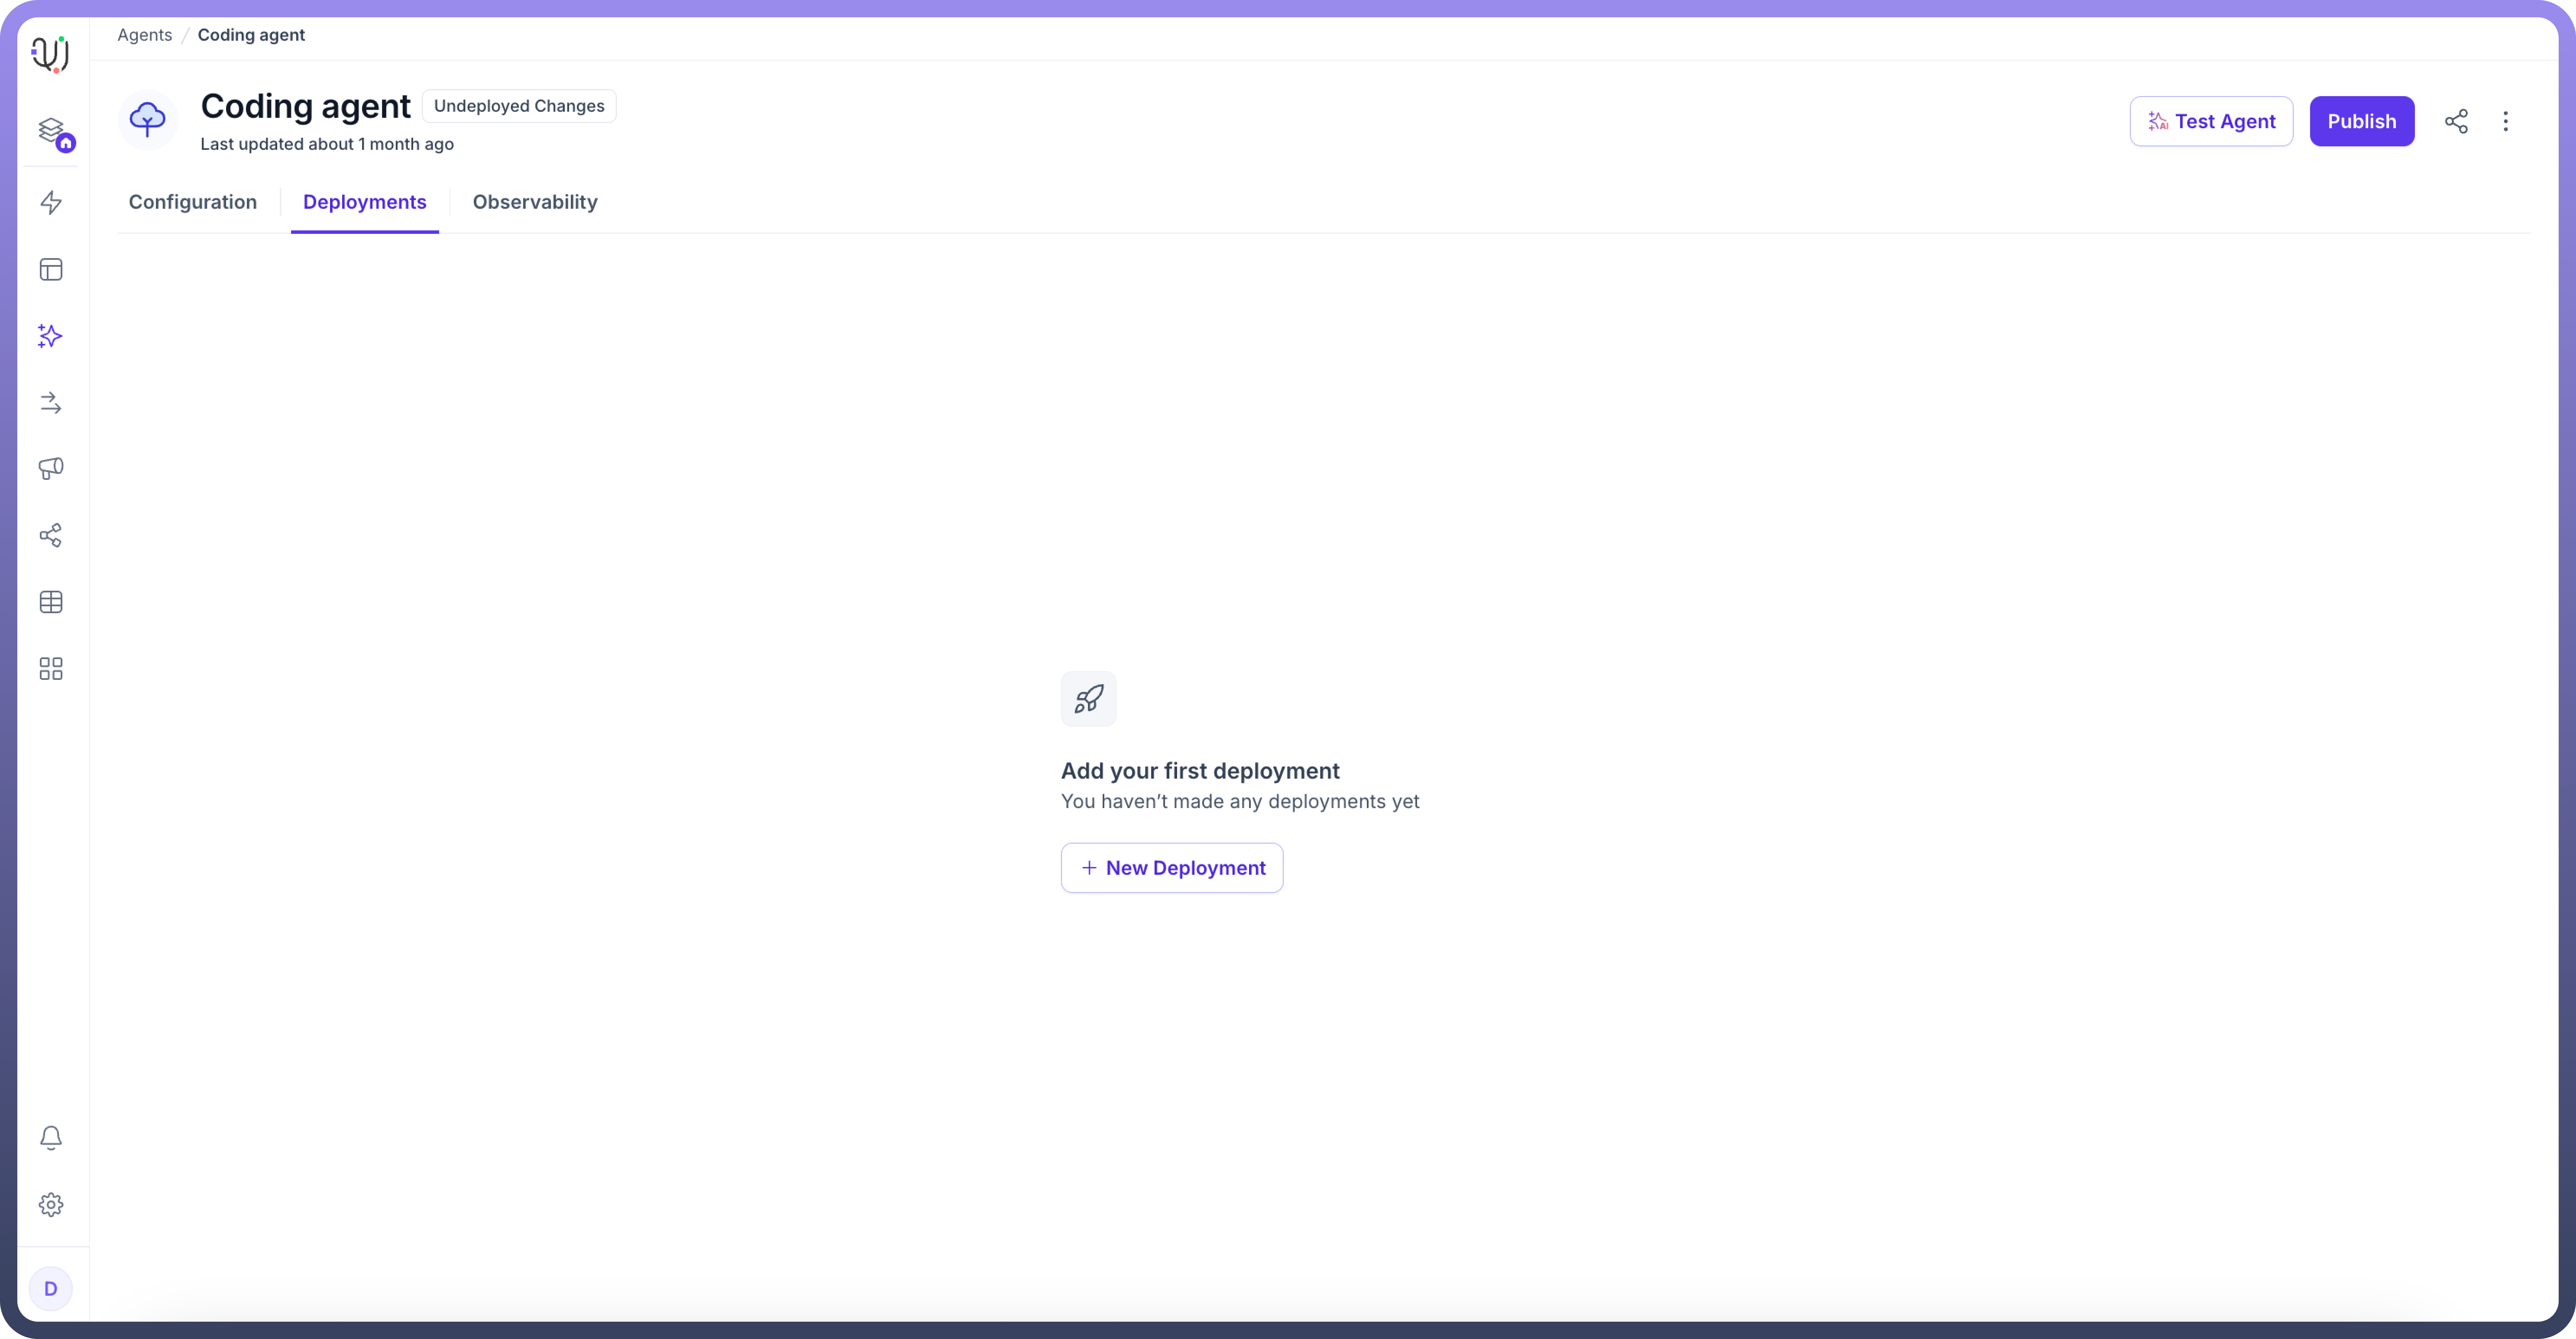Click the cloud icon next to Coding agent title
This screenshot has height=1339, width=2576.
click(147, 119)
